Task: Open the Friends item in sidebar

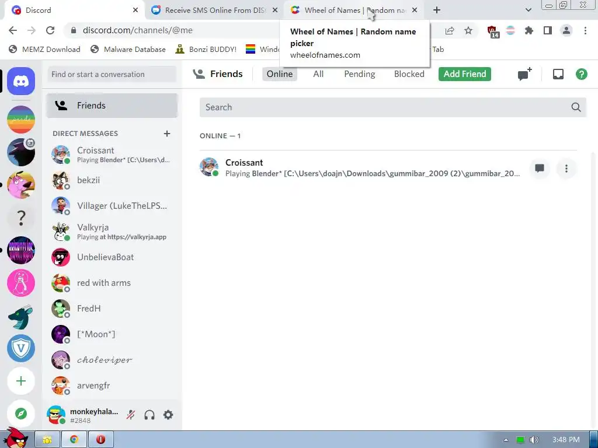Action: (x=112, y=106)
